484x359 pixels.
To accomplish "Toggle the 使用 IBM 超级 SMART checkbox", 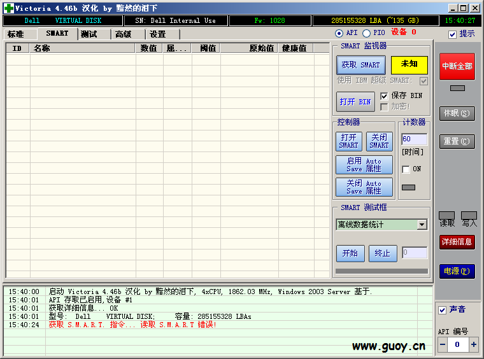I will point(423,81).
